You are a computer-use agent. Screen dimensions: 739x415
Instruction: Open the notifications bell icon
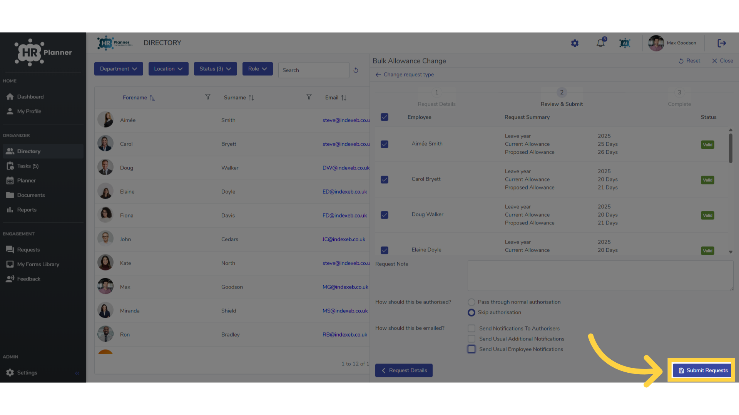600,43
